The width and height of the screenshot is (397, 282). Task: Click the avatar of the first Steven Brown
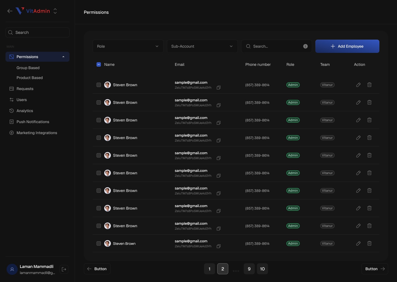[108, 85]
